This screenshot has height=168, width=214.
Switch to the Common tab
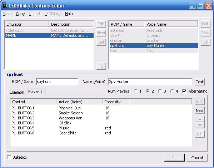pyautogui.click(x=17, y=92)
